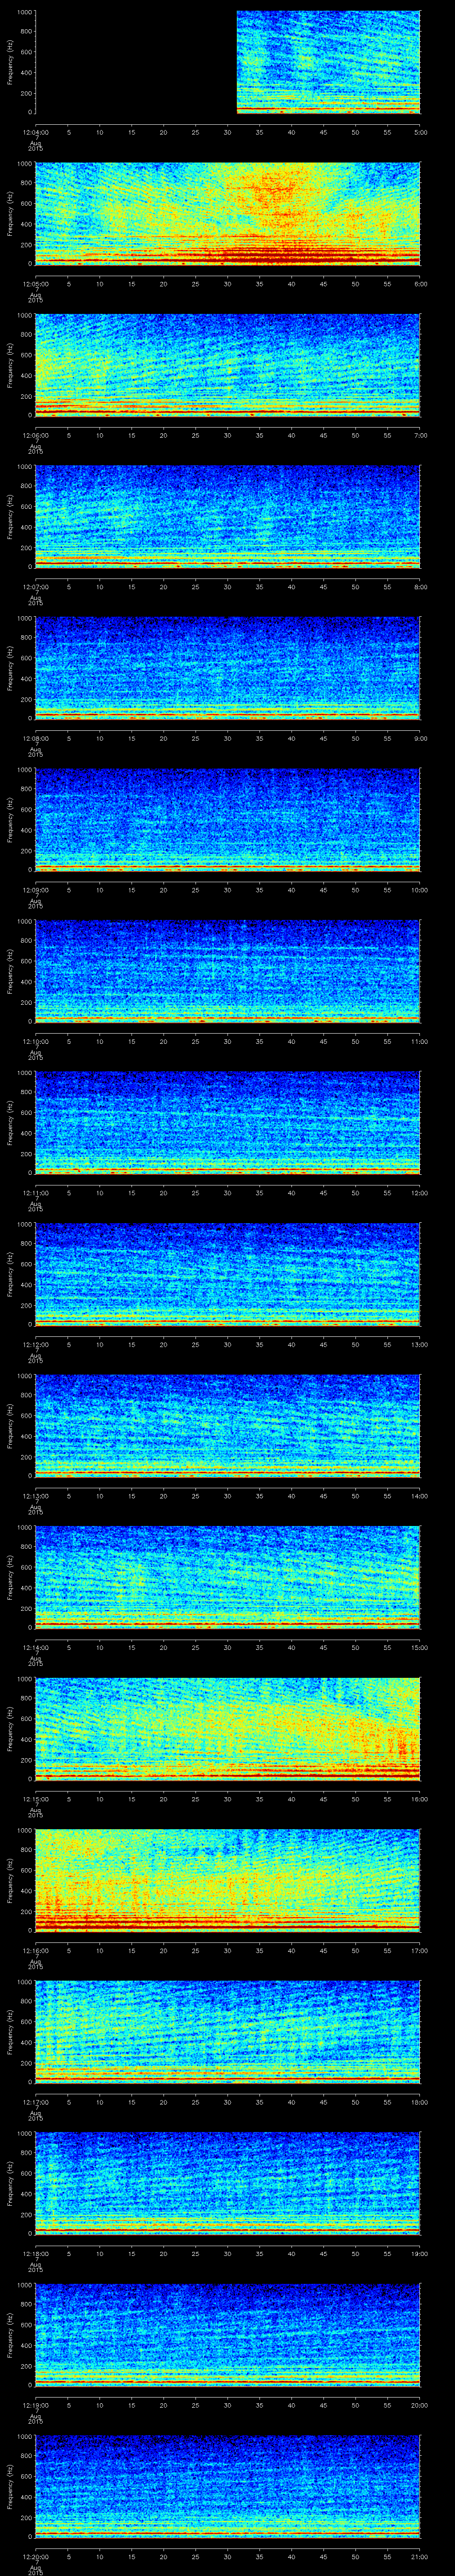This screenshot has width=455, height=2576.
Task: Click the "12:05:00" start time label
Action: pos(35,284)
